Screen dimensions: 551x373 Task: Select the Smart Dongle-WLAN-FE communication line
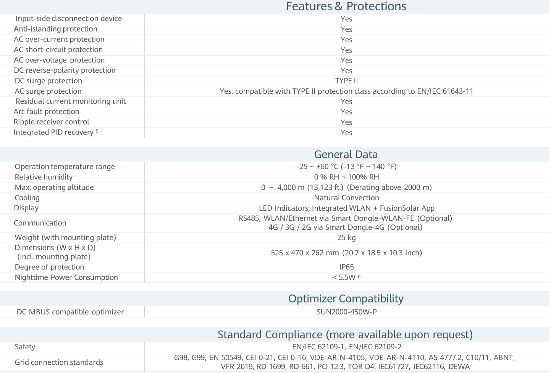[x=346, y=218]
